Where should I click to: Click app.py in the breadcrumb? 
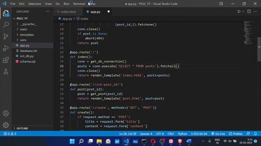[67, 19]
